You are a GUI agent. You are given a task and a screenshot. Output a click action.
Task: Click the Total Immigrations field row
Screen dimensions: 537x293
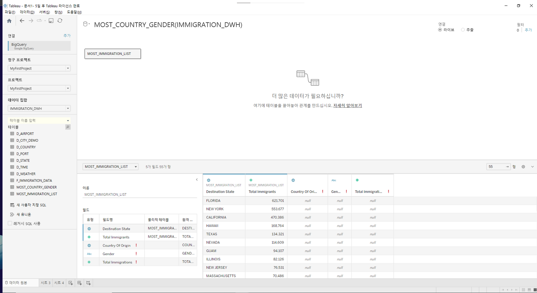(140, 262)
